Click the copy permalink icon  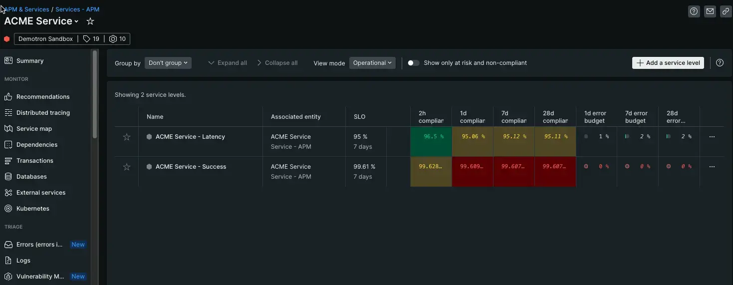coord(726,11)
